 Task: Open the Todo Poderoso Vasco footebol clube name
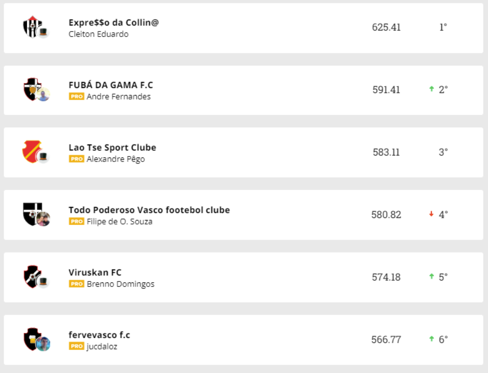pos(149,210)
